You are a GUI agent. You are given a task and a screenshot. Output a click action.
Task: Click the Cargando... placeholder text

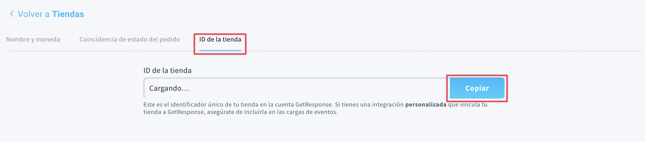(169, 88)
